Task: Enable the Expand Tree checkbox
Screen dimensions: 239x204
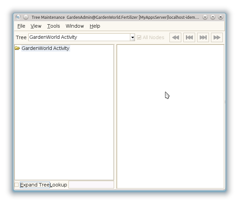Action: tap(17, 185)
